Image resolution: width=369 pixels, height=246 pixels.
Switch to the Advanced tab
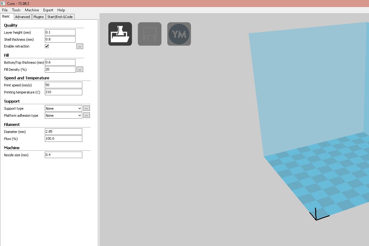pos(22,17)
